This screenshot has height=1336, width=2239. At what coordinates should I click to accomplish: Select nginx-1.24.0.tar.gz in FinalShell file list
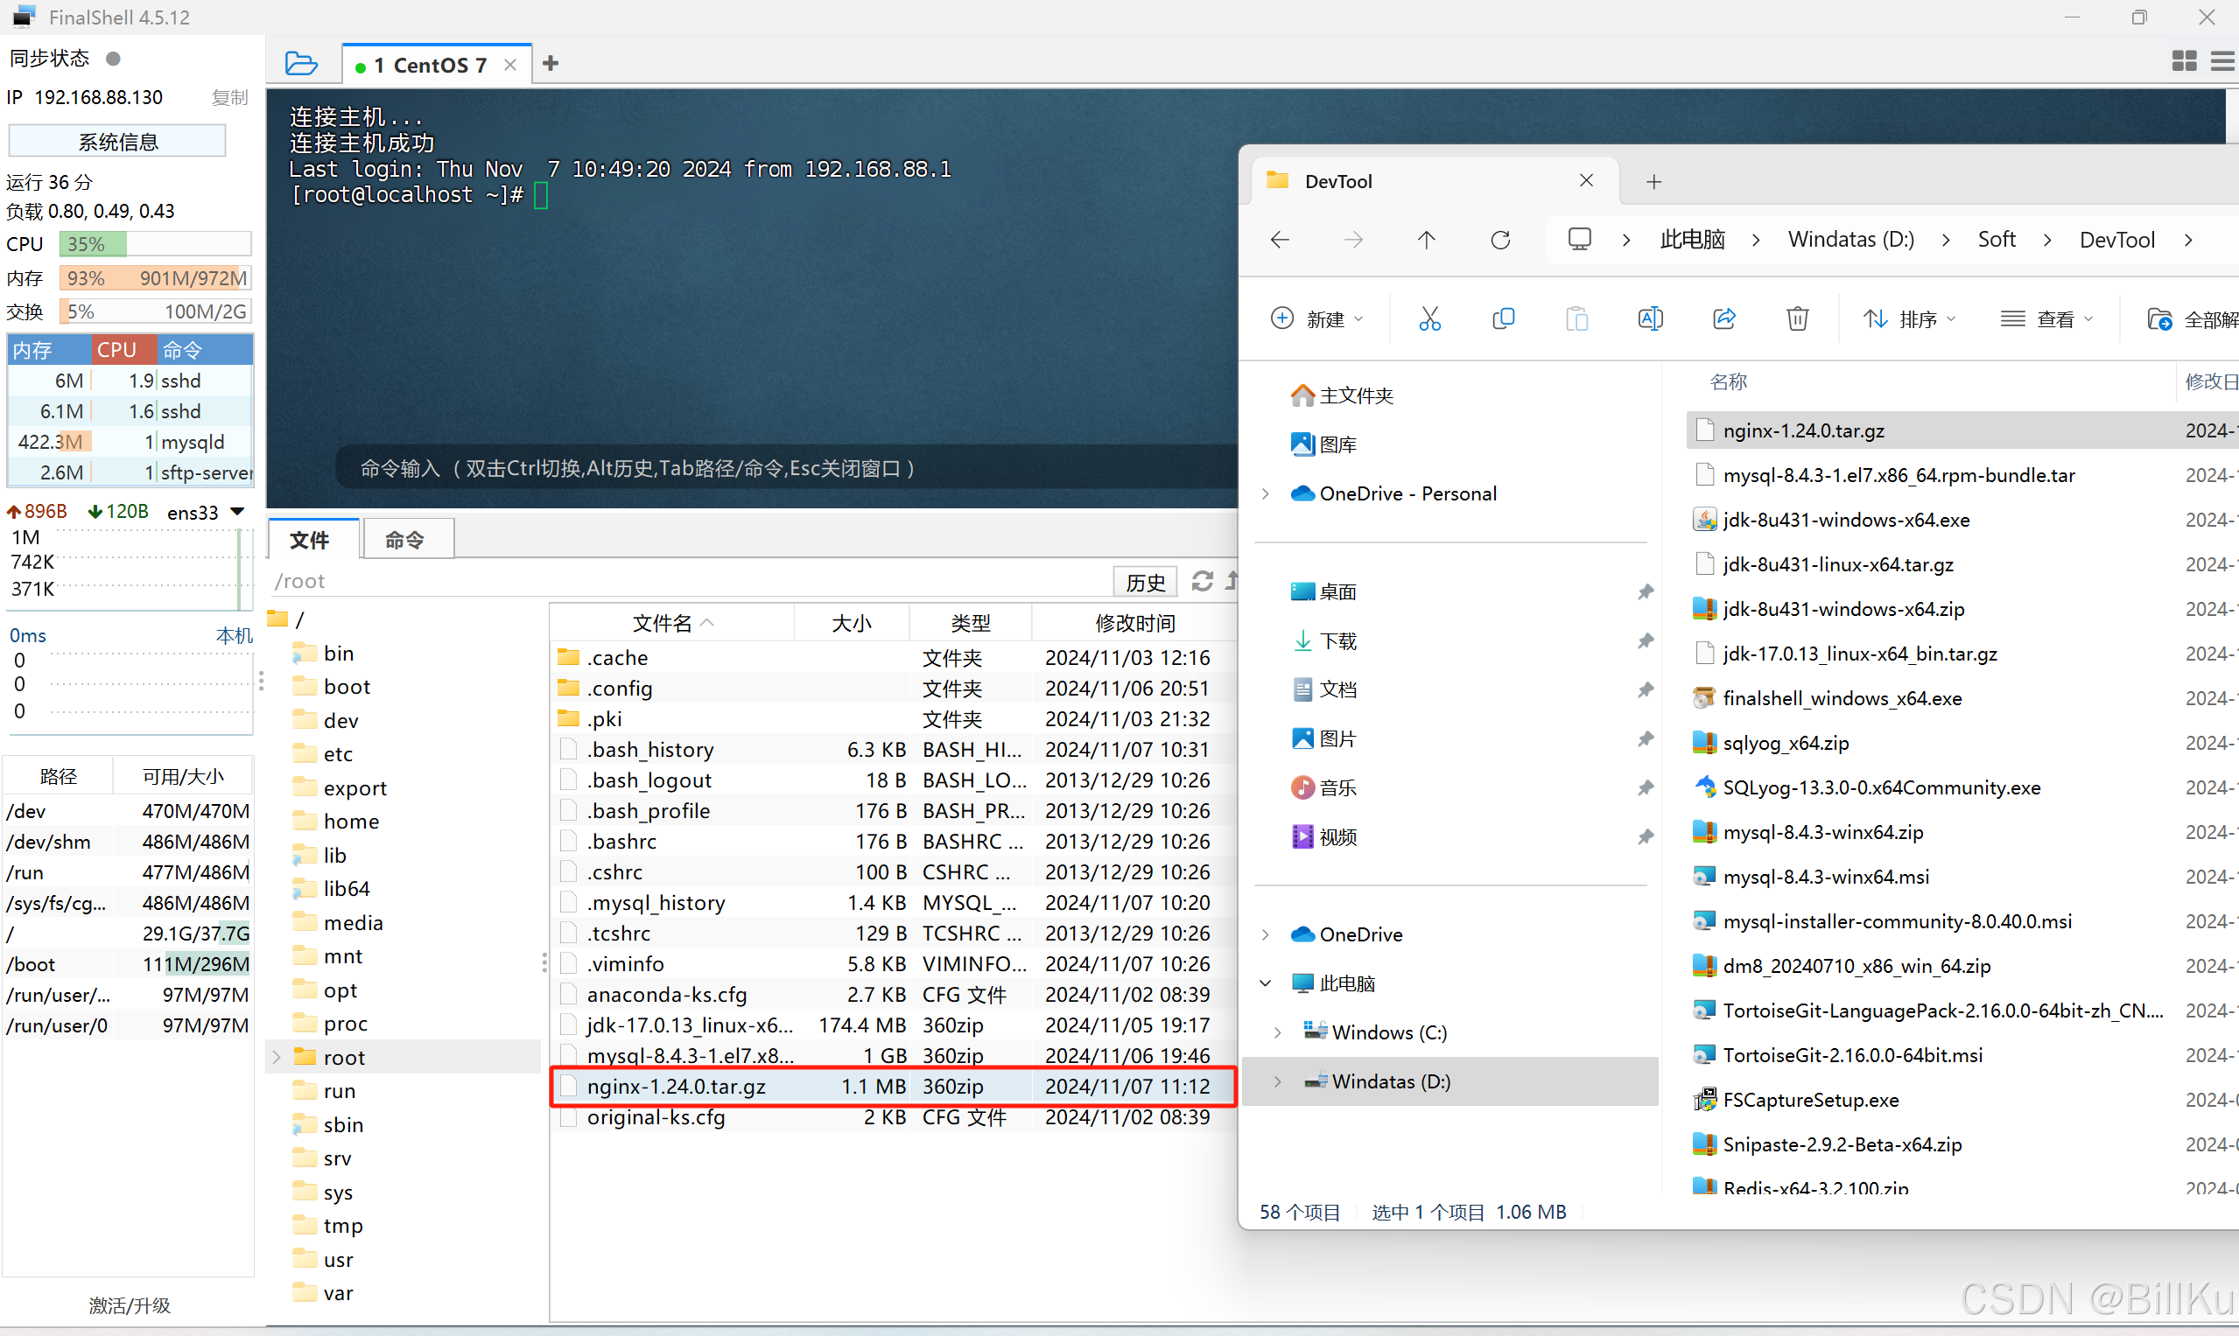894,1086
